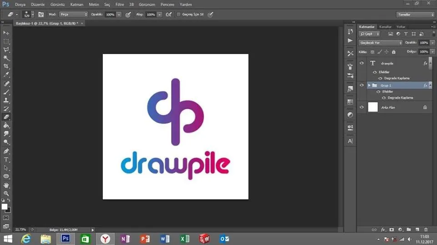Click the trash icon in Layers panel
Viewport: 437px width, 245px height.
pos(426,230)
